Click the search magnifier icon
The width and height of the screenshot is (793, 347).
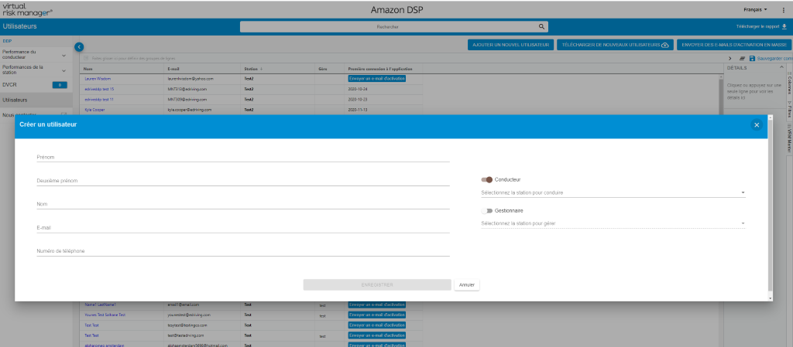coord(541,27)
